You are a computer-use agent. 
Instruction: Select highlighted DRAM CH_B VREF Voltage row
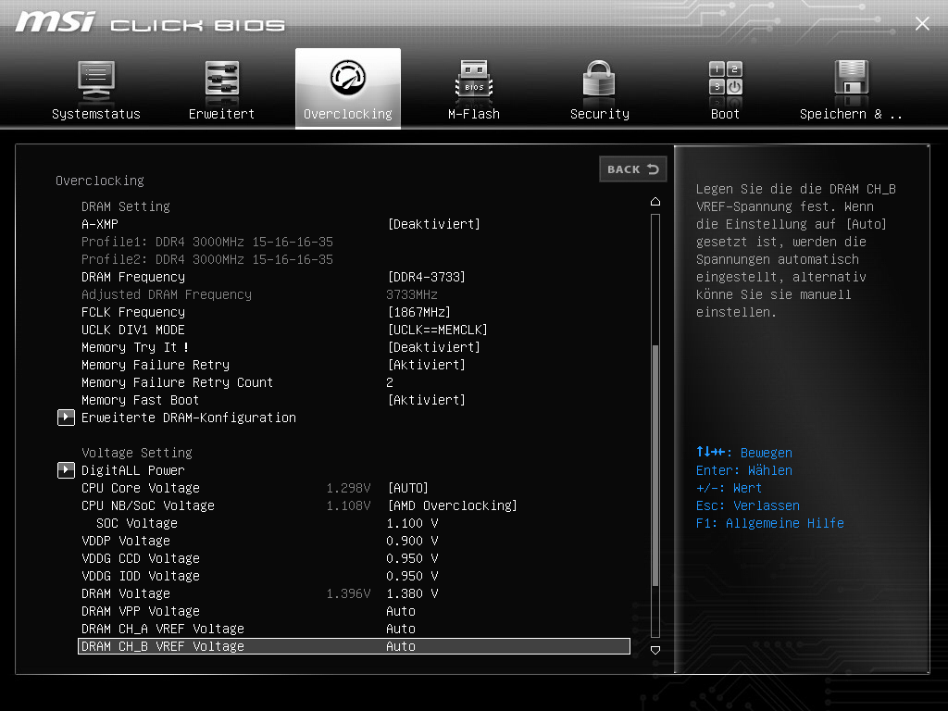(x=355, y=646)
